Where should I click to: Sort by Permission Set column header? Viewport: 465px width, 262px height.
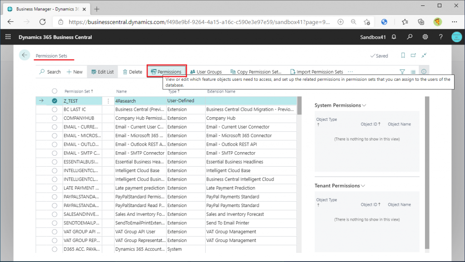79,91
